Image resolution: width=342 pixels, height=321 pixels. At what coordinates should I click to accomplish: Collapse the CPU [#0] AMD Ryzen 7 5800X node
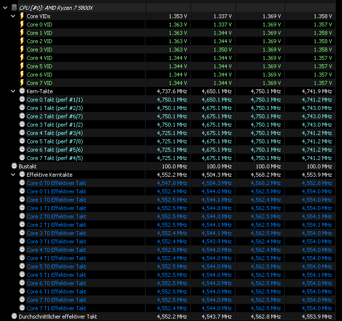tap(5, 8)
